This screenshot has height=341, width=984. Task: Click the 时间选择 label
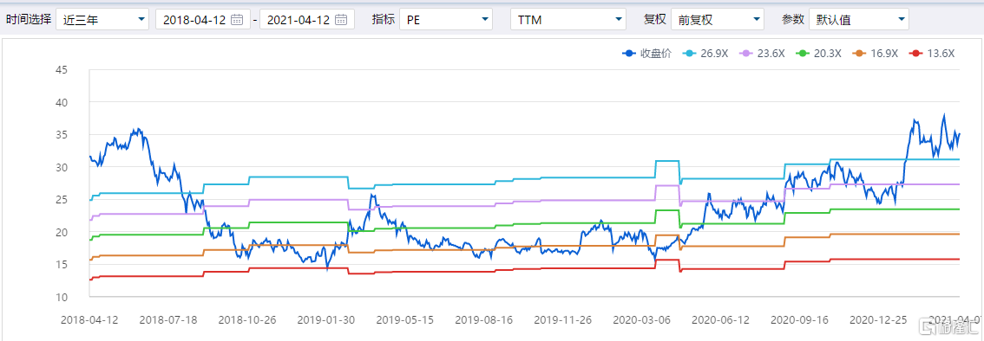click(x=29, y=19)
